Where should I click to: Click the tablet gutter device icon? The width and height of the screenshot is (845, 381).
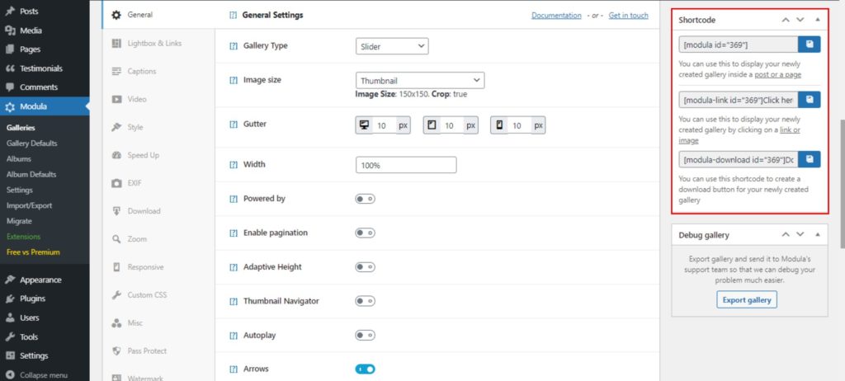coord(432,125)
